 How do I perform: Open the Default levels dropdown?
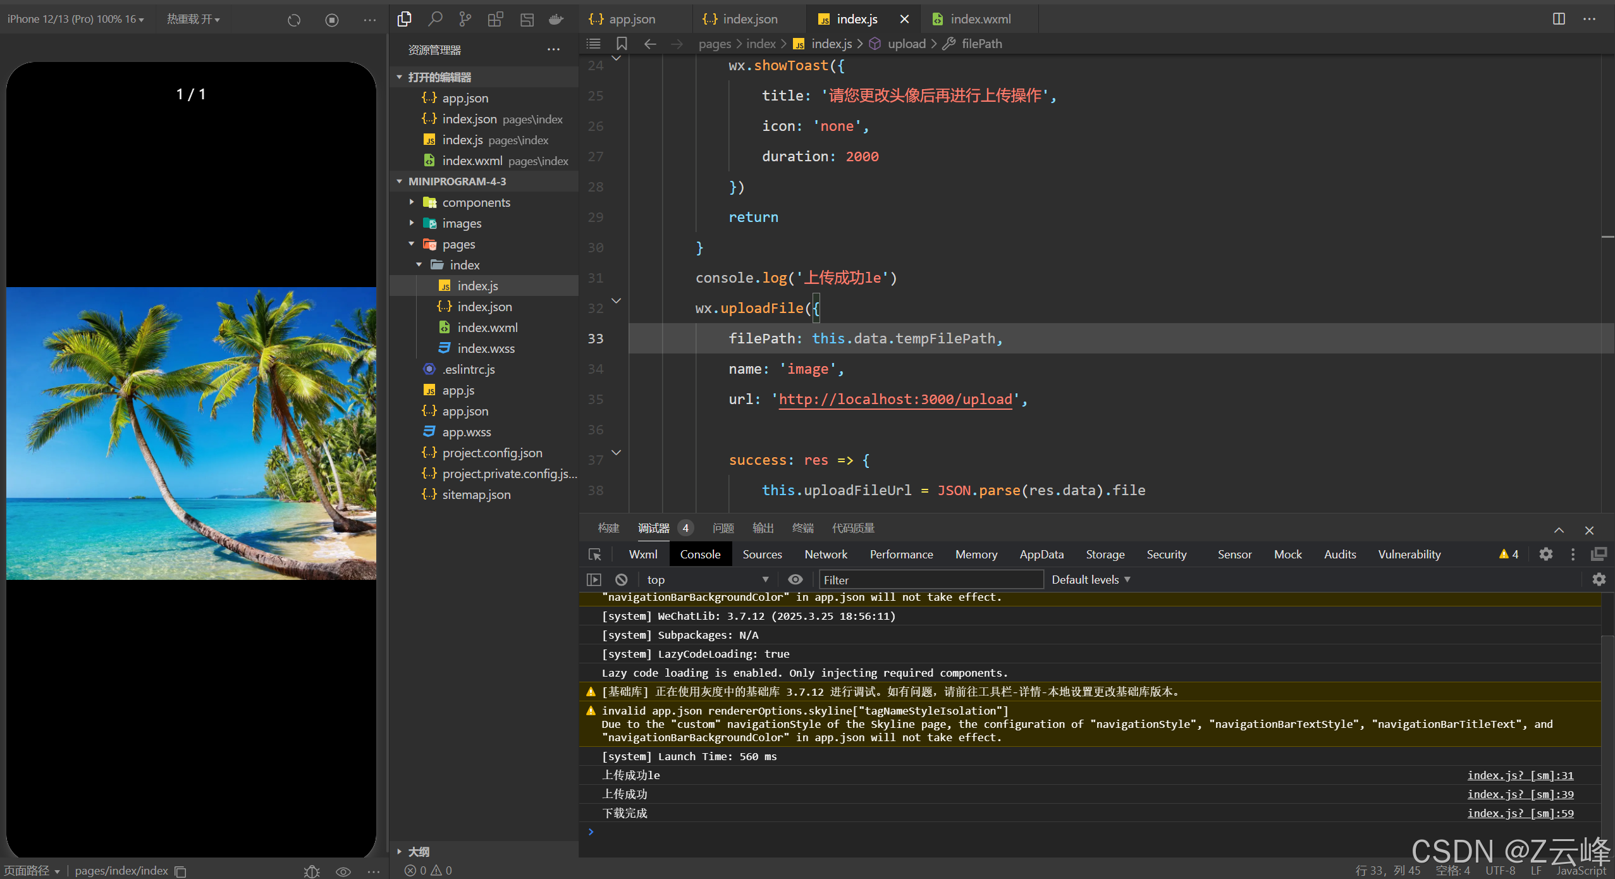tap(1090, 579)
